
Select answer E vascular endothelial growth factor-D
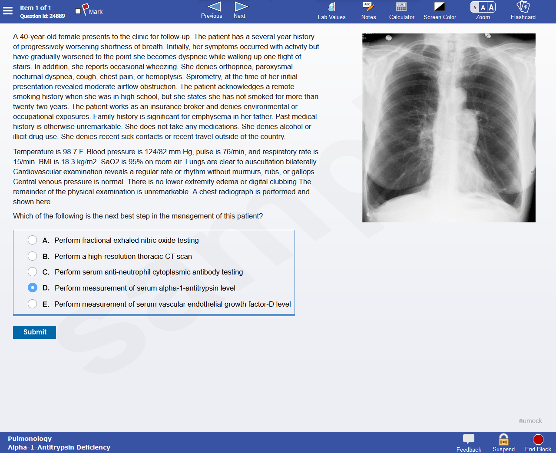click(32, 304)
